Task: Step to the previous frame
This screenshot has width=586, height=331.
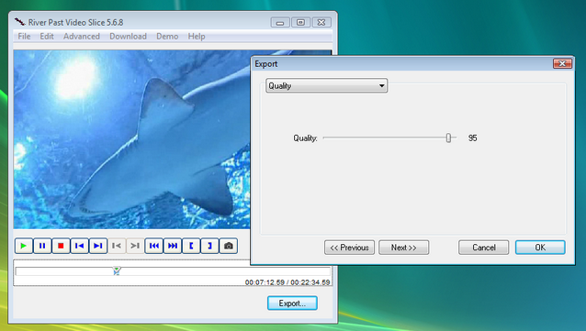Action: point(80,246)
